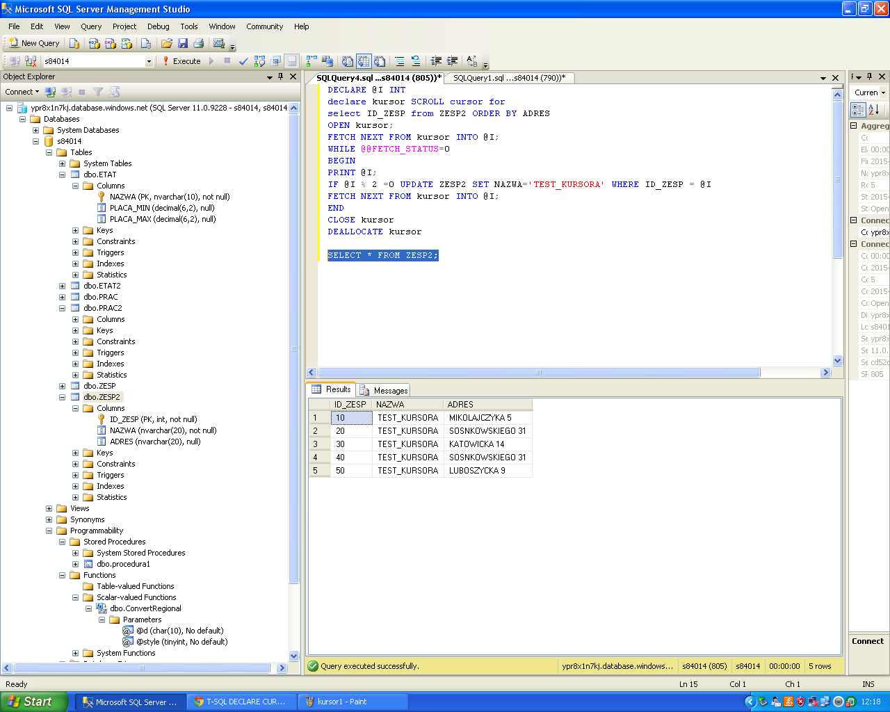Click the Parse query checkmark icon
890x712 pixels.
(243, 61)
